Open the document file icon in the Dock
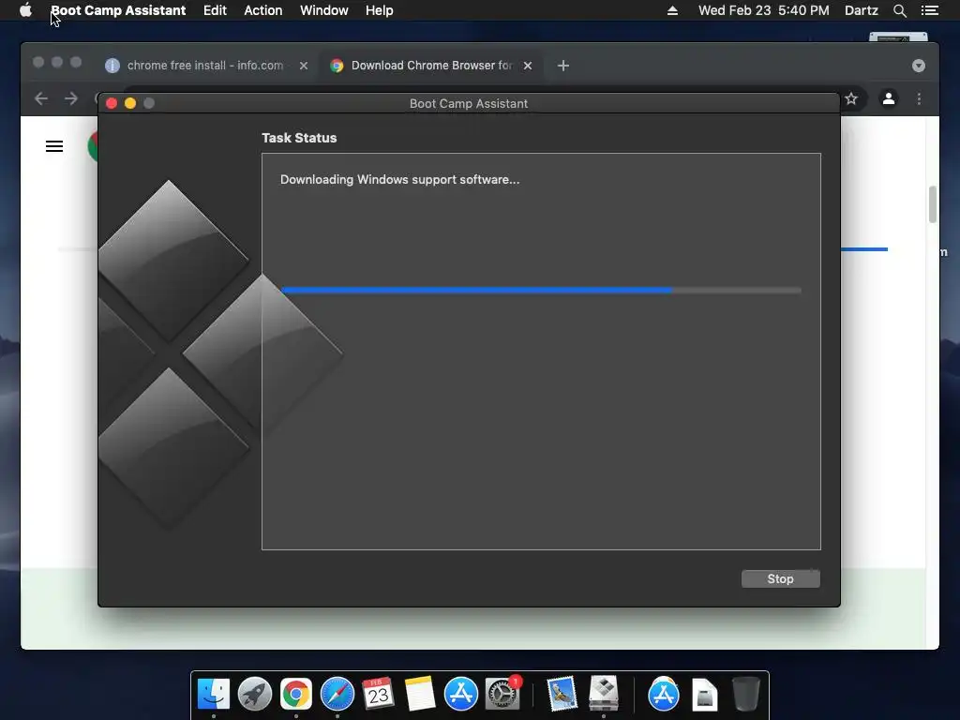960x720 pixels. point(705,695)
